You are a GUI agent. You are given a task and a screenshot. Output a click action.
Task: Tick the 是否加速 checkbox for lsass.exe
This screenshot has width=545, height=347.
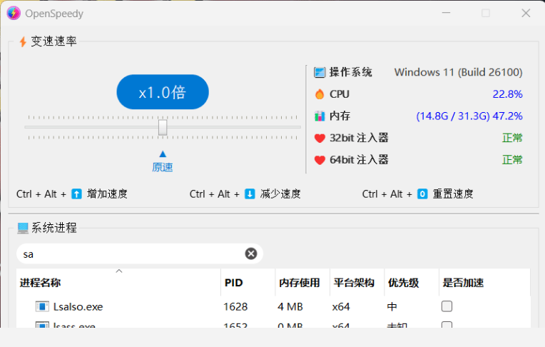pyautogui.click(x=447, y=326)
